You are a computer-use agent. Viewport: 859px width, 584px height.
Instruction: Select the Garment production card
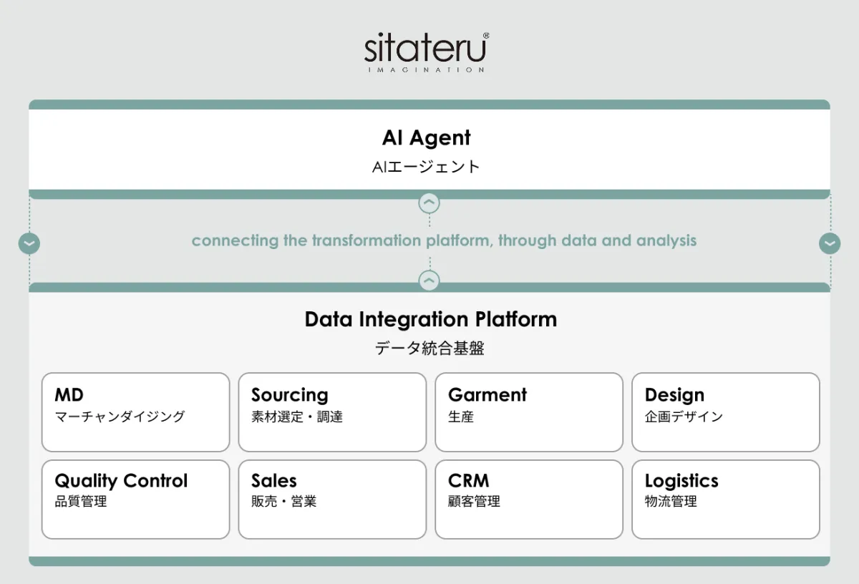(x=529, y=412)
